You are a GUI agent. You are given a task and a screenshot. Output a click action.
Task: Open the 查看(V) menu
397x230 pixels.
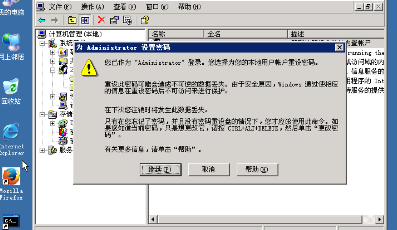point(125,7)
